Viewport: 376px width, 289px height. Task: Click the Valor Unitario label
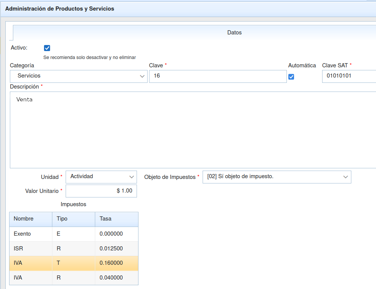(42, 191)
